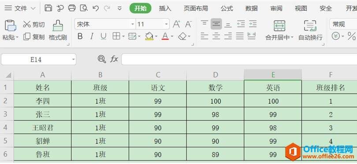Click the 复制 copy button
The height and width of the screenshot is (164, 357).
click(34, 37)
